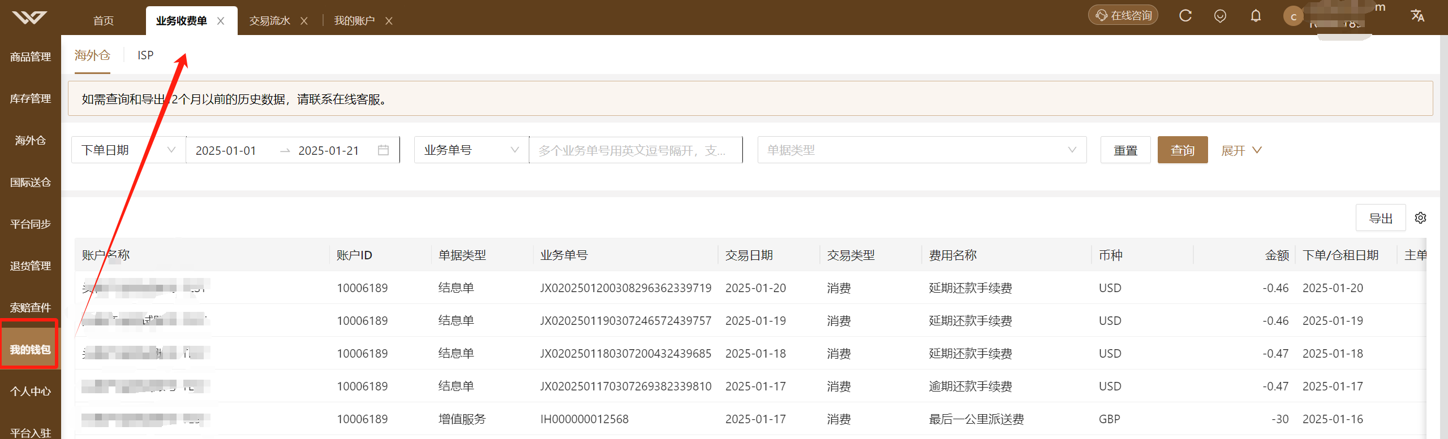Click end date 2025-01-21 field
Viewport: 1448px width, 439px height.
coord(329,151)
